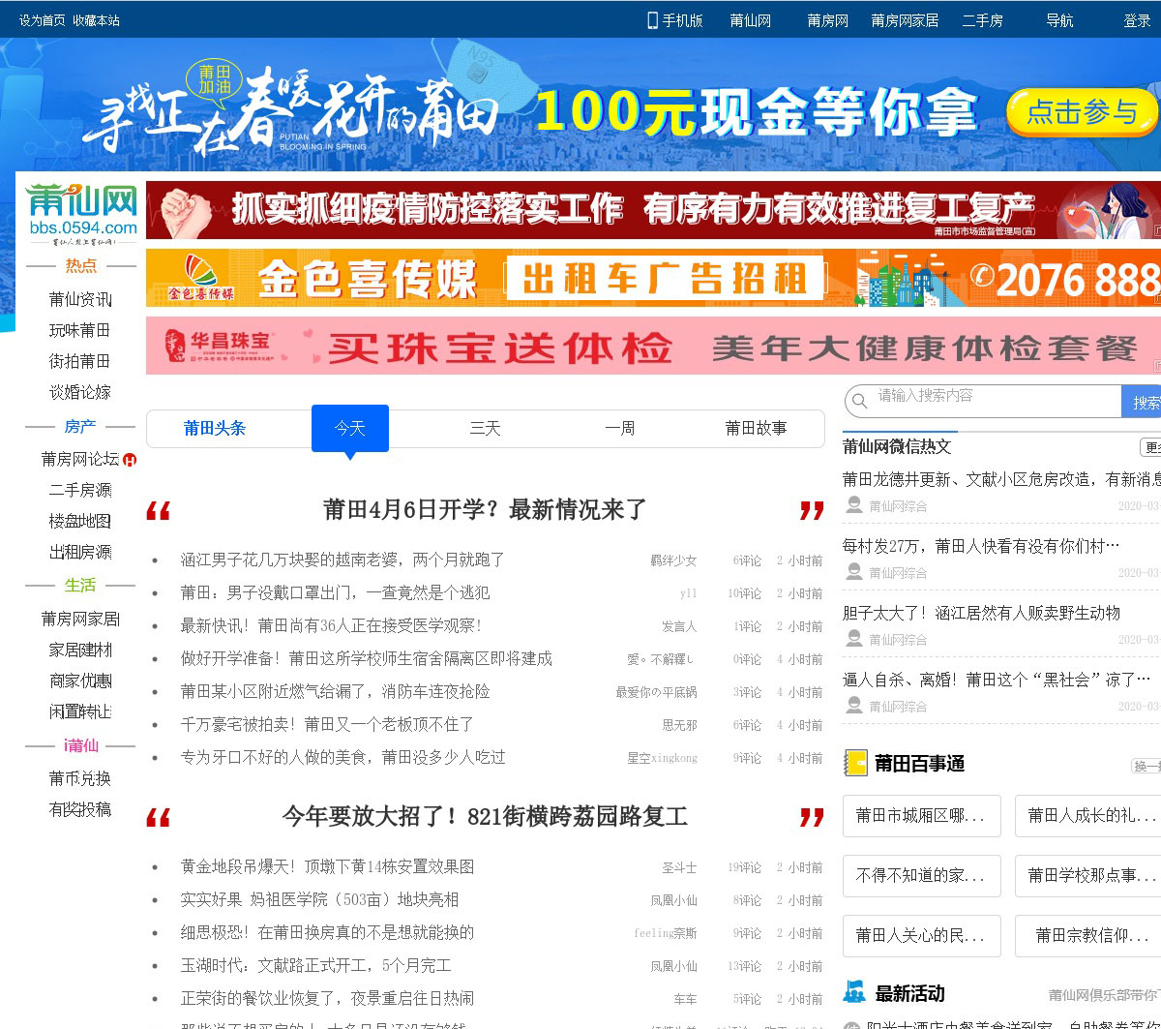Click the 莆田市城厢区哪... topic box
Image resolution: width=1161 pixels, height=1029 pixels.
(921, 816)
